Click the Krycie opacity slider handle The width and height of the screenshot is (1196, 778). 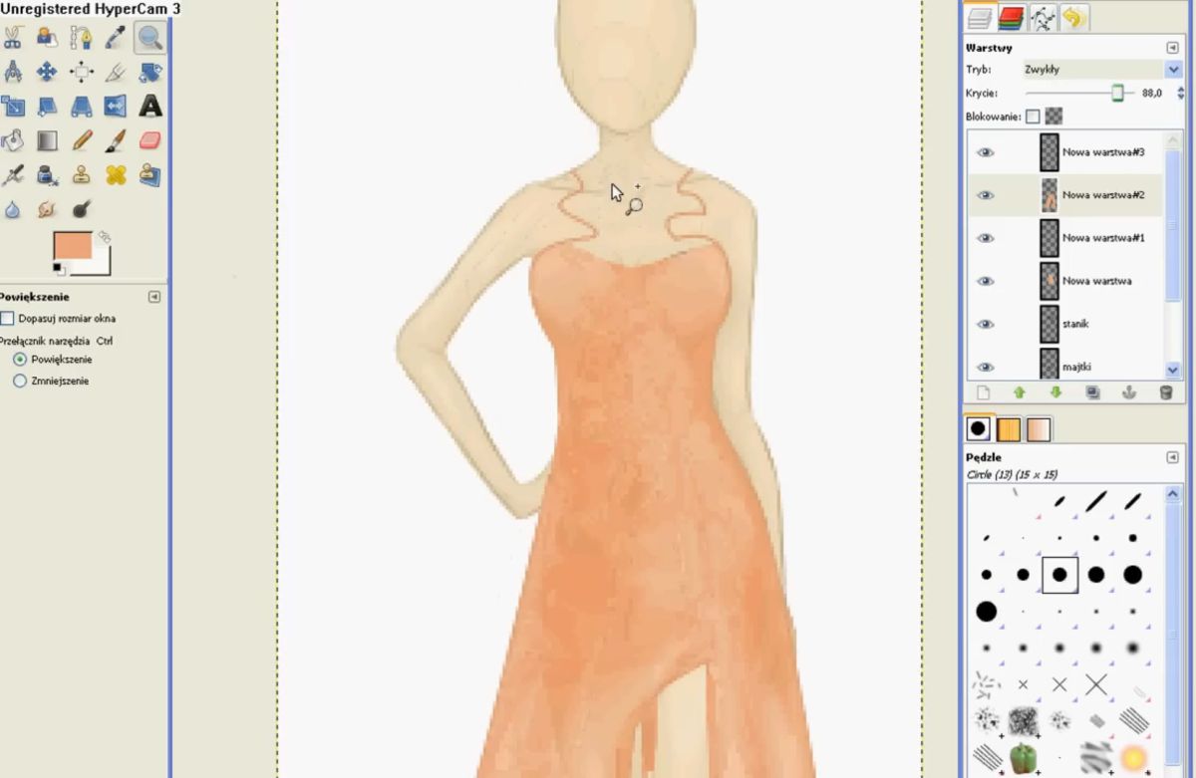pyautogui.click(x=1117, y=93)
